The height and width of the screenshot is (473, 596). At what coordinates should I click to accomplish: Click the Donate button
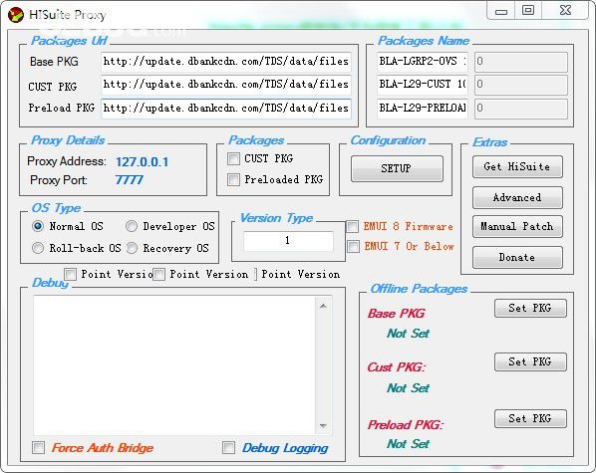coord(517,257)
